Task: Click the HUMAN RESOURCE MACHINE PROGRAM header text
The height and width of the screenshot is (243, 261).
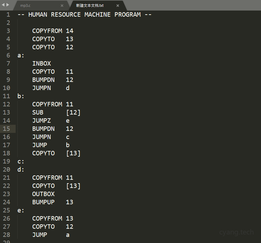Action: tap(84, 15)
